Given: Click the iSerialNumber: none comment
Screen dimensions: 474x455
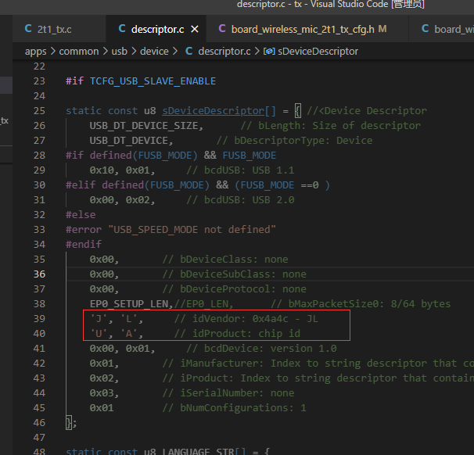Looking at the screenshot, I should coord(228,393).
